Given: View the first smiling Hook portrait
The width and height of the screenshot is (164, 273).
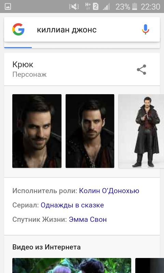Looking at the screenshot, I should coord(37,131).
